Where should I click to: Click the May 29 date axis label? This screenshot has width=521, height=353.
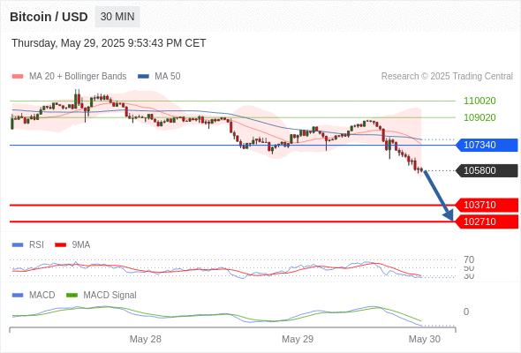pyautogui.click(x=298, y=339)
